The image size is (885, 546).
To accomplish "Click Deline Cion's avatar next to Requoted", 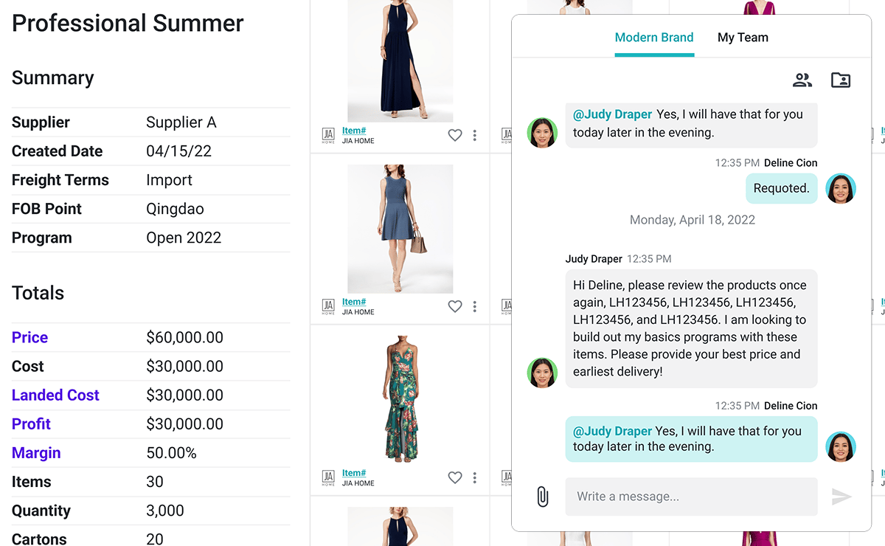I will click(840, 189).
